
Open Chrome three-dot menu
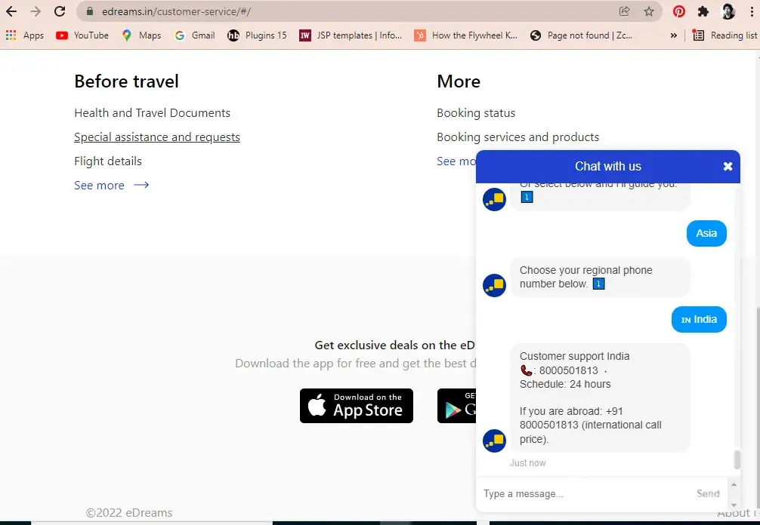[x=752, y=11]
